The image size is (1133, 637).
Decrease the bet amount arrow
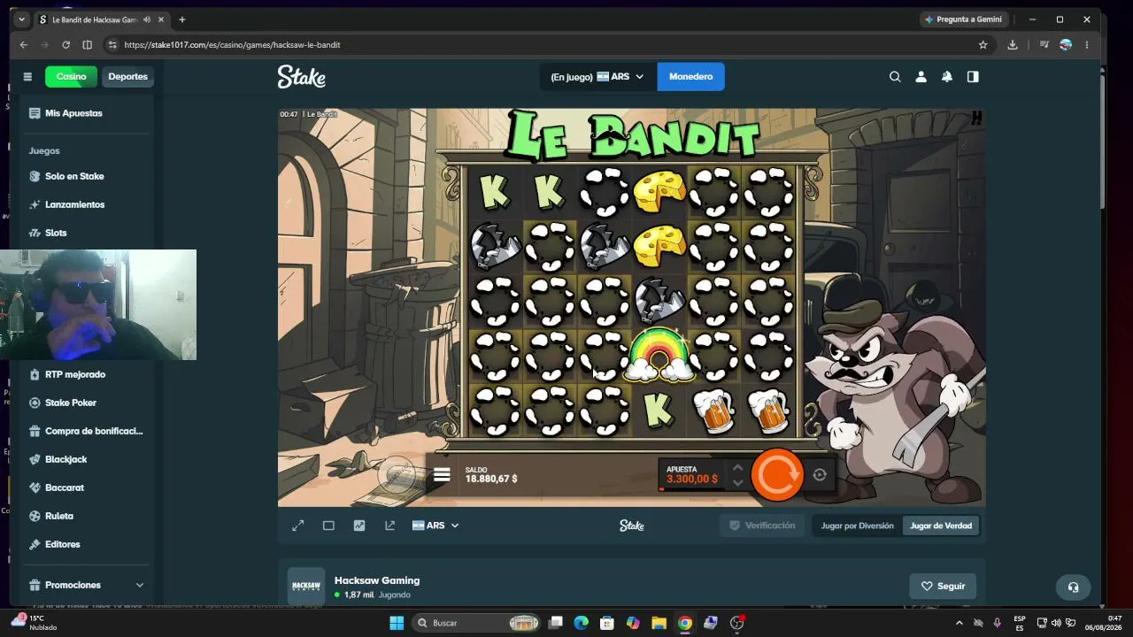(x=737, y=483)
